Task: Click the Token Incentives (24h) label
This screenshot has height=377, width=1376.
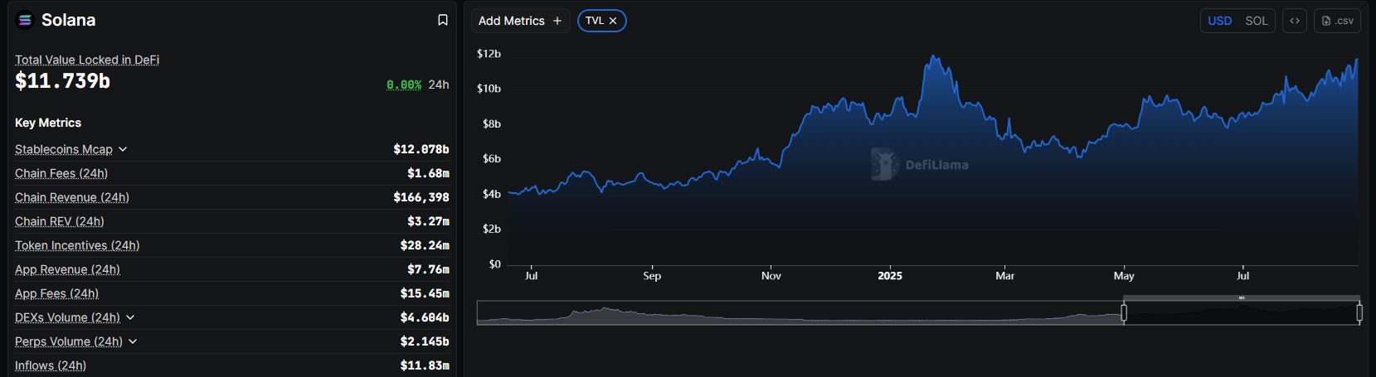Action: click(x=77, y=245)
